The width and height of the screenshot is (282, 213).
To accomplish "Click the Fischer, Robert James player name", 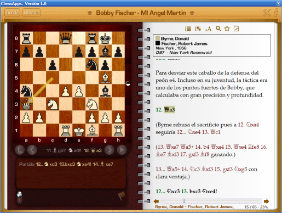I will (x=185, y=43).
